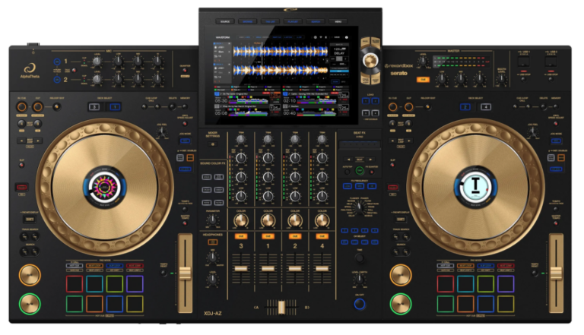Click the left deck tempo slider
Image resolution: width=584 pixels, height=335 pixels.
pyautogui.click(x=185, y=273)
